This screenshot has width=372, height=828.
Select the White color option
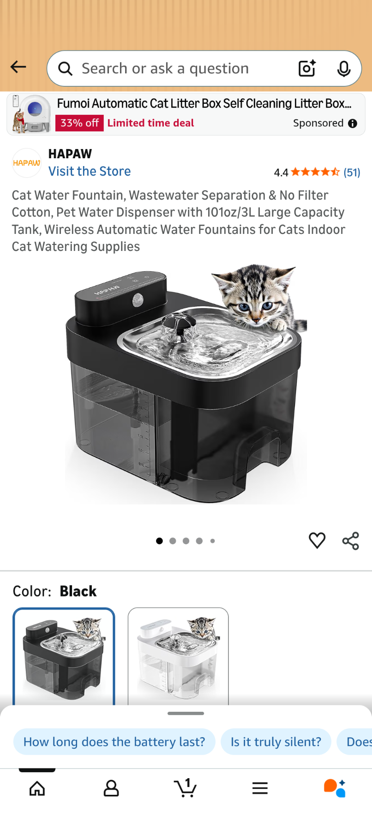[x=178, y=656]
